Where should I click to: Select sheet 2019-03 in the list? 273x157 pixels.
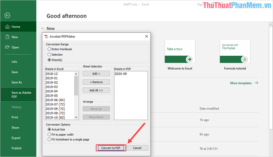(x=60, y=87)
